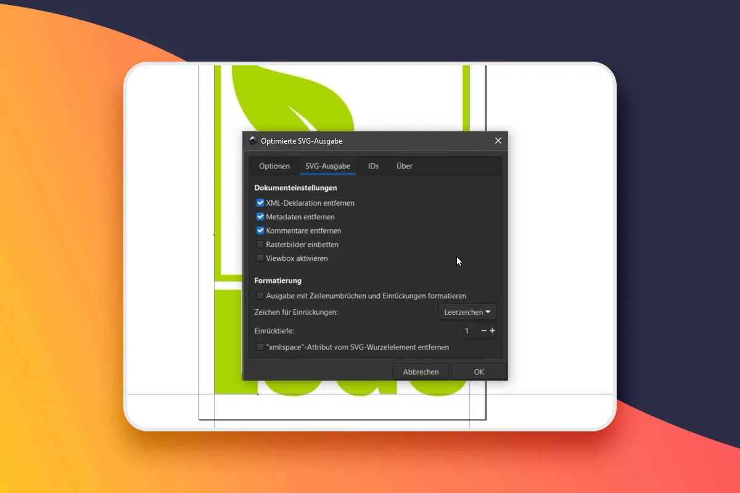Click the Inkscape logo icon in dialog title

pyautogui.click(x=252, y=141)
